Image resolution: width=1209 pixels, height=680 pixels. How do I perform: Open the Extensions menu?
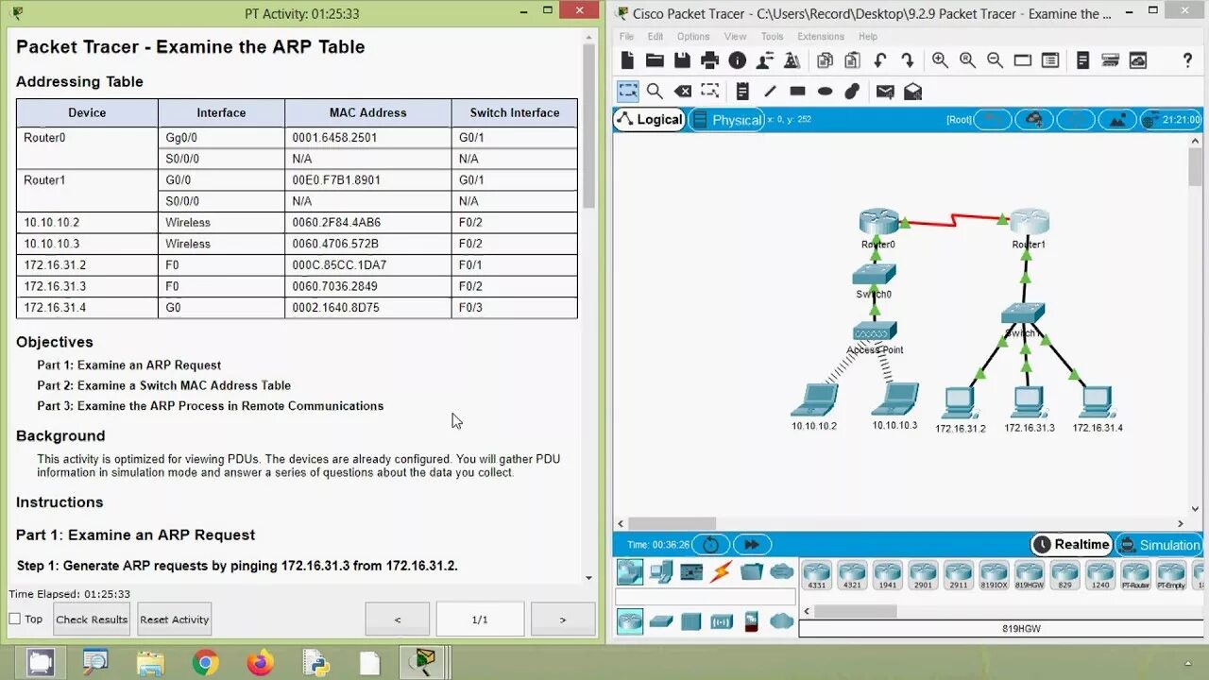821,37
